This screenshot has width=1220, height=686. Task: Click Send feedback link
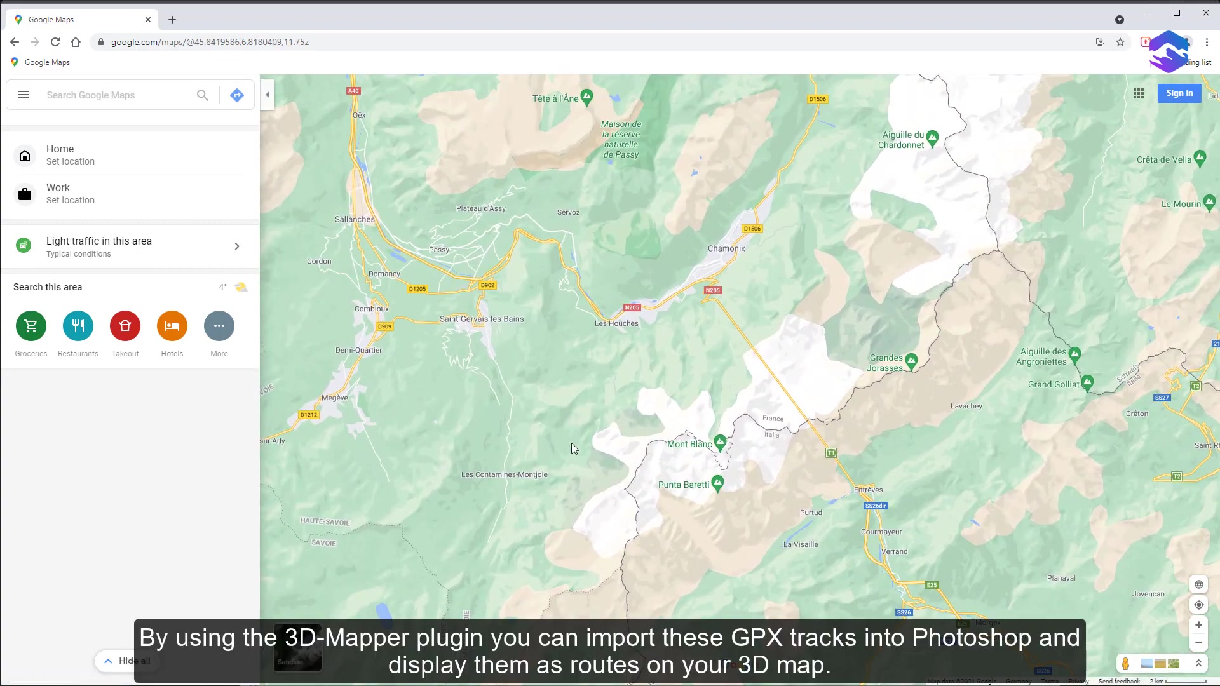(1118, 681)
